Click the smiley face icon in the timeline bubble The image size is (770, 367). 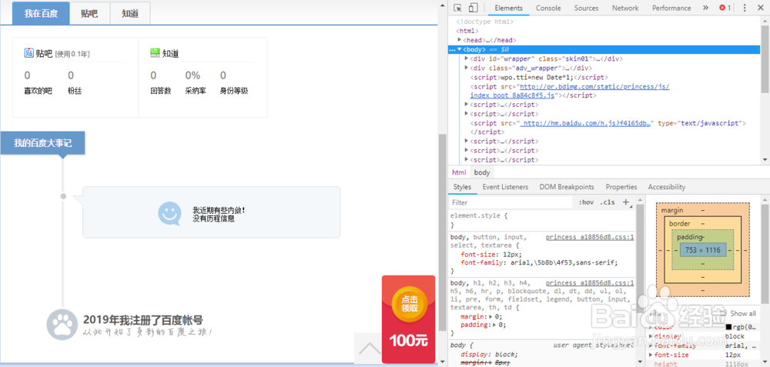(x=170, y=213)
